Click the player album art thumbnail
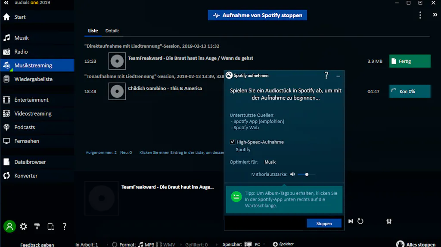The image size is (441, 247). (x=102, y=198)
